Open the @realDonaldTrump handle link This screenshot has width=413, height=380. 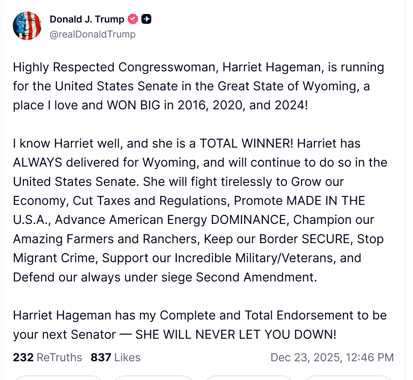92,34
